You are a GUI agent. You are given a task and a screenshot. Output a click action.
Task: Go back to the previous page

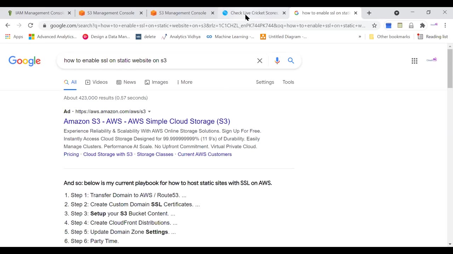[8, 25]
